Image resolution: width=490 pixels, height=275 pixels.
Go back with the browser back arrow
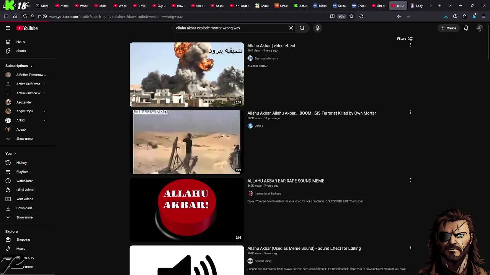click(x=399, y=16)
